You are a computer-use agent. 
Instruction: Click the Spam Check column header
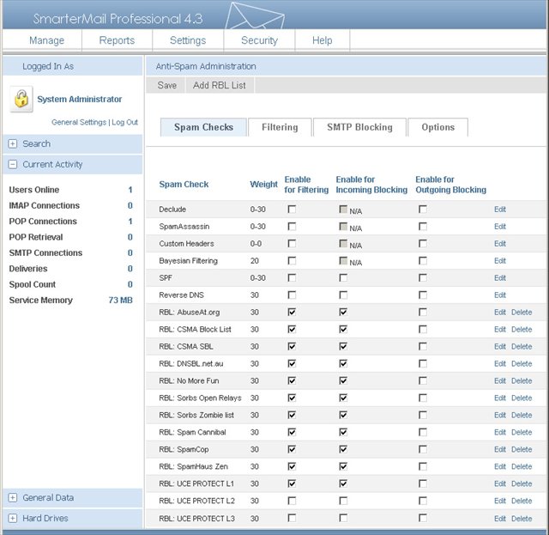(184, 185)
